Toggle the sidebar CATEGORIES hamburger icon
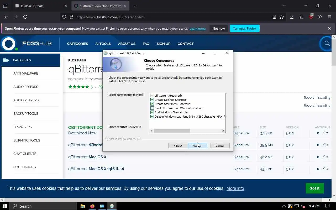This screenshot has width=336, height=210. pyautogui.click(x=6, y=60)
